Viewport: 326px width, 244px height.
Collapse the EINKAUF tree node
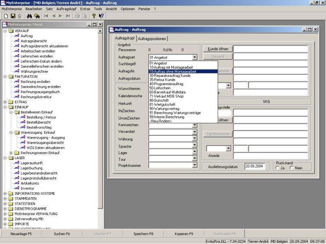5,107
